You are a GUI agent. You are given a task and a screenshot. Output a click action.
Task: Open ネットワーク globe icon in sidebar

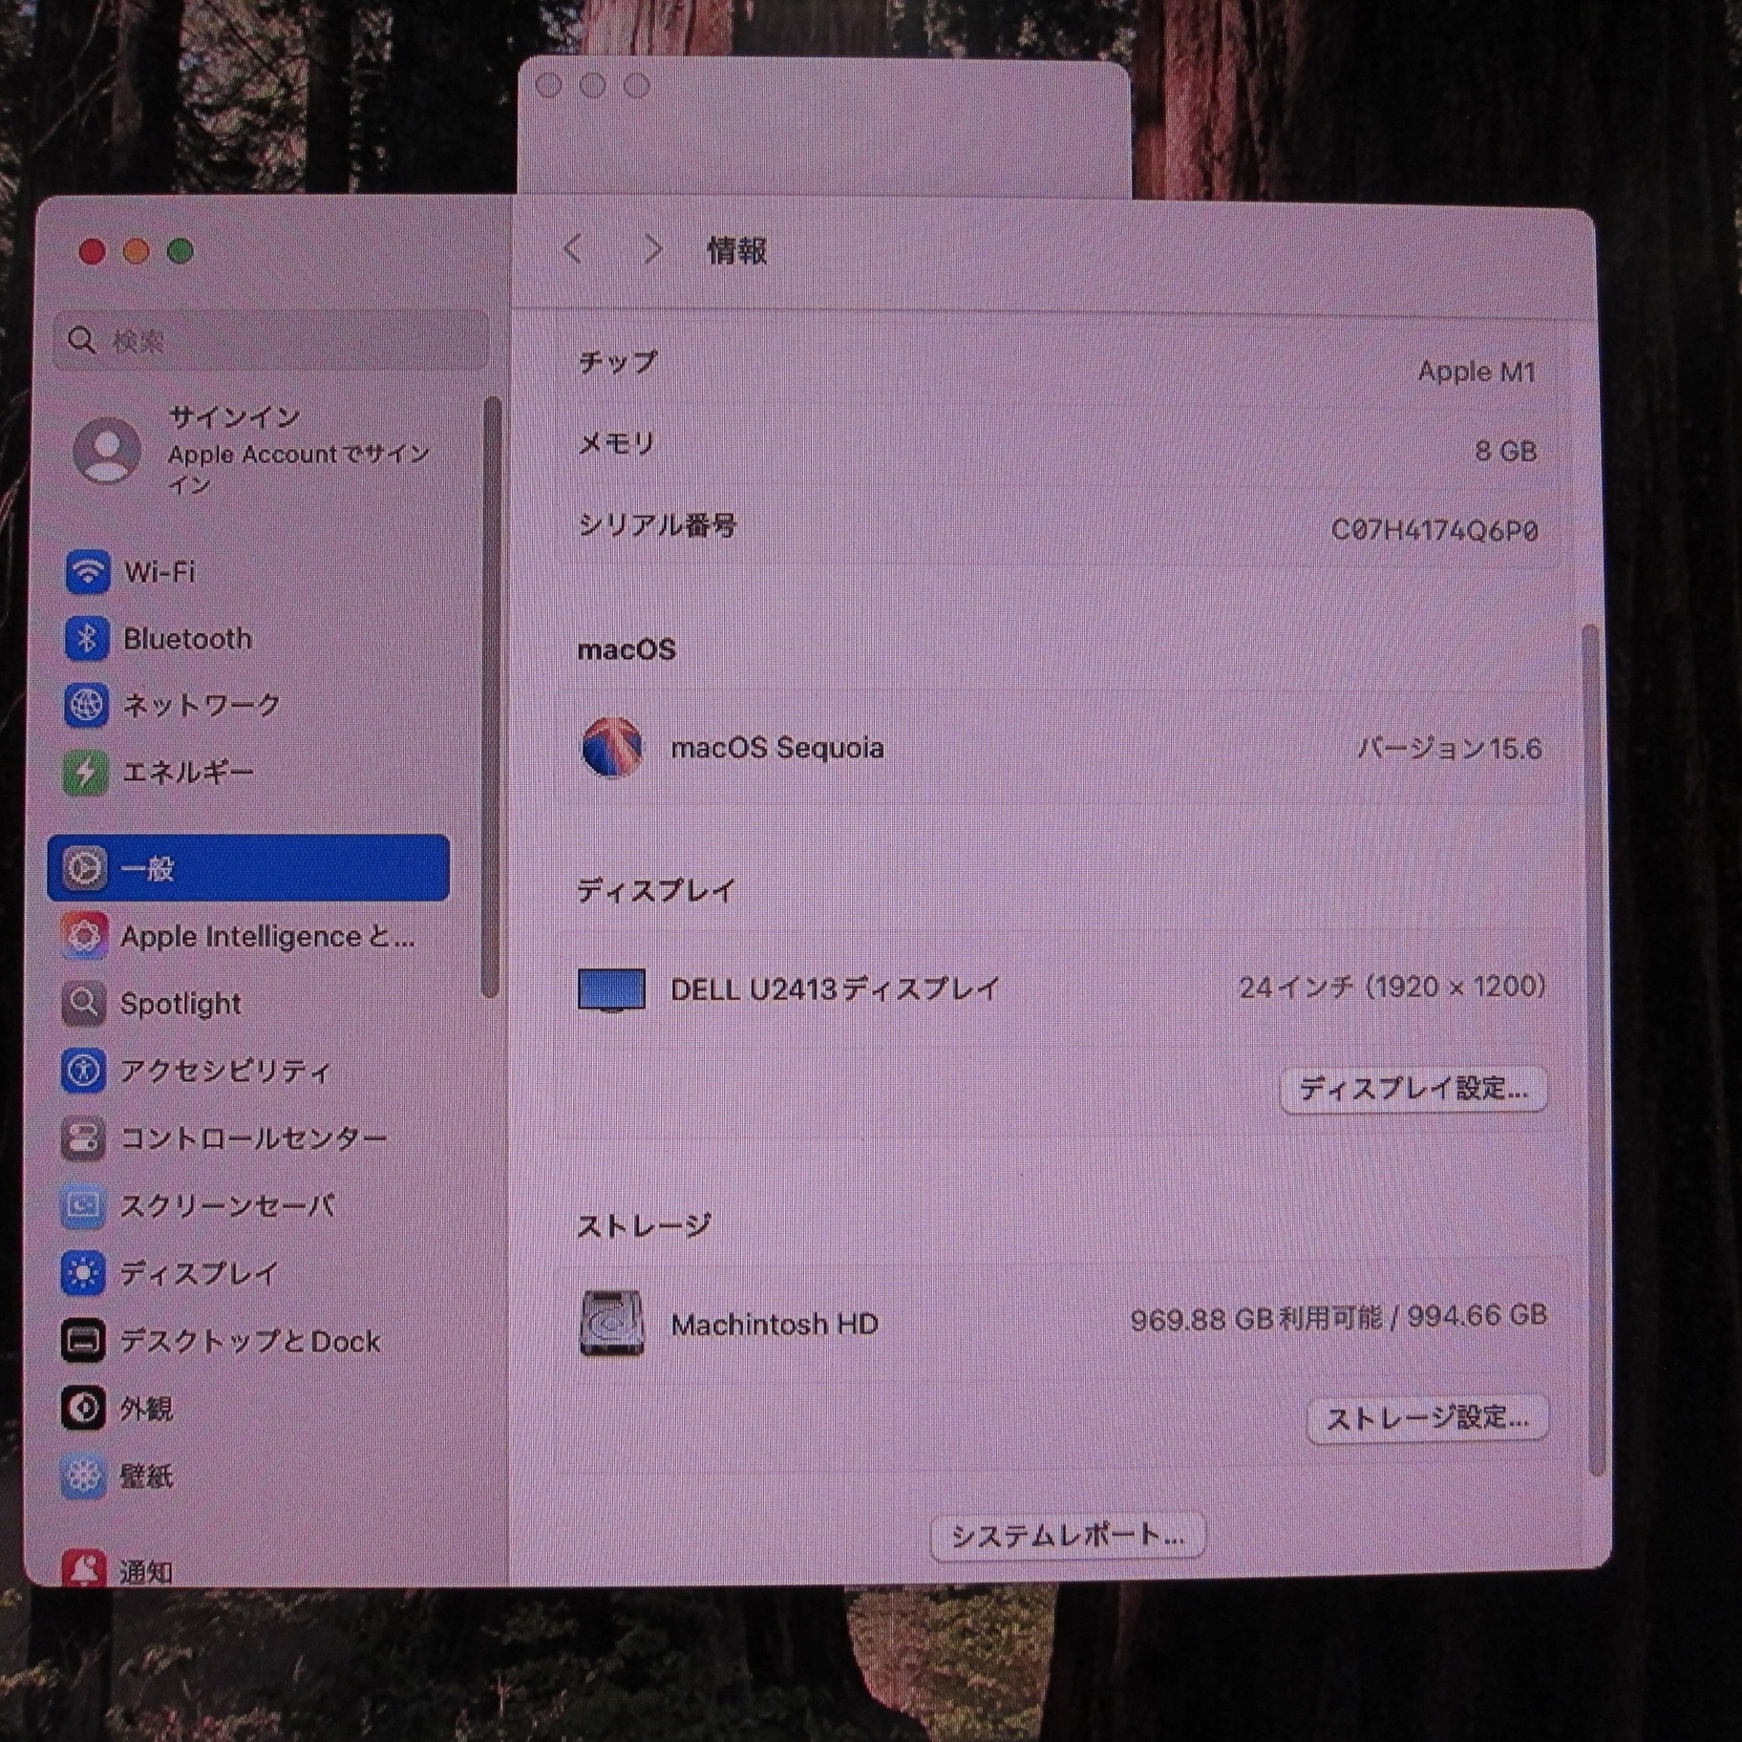(x=87, y=705)
